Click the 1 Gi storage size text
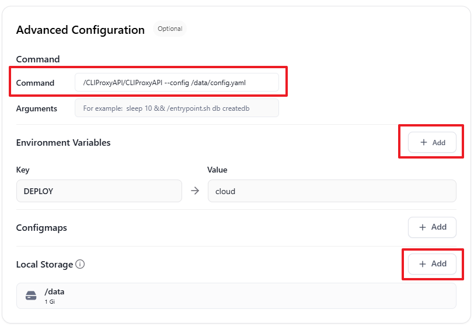Image resolution: width=474 pixels, height=327 pixels. click(50, 302)
